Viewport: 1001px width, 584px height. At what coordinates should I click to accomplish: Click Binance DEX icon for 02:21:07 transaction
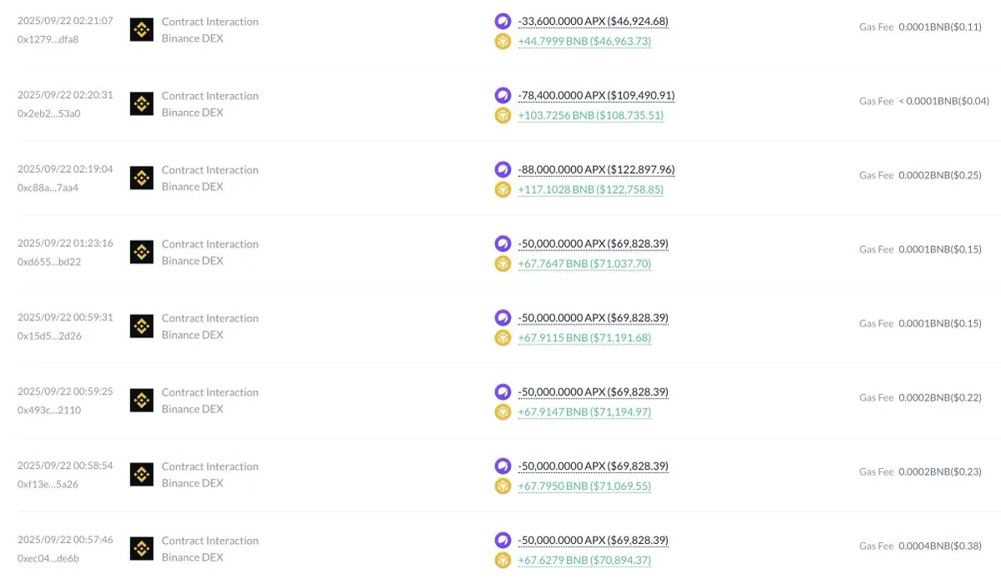pos(142,30)
